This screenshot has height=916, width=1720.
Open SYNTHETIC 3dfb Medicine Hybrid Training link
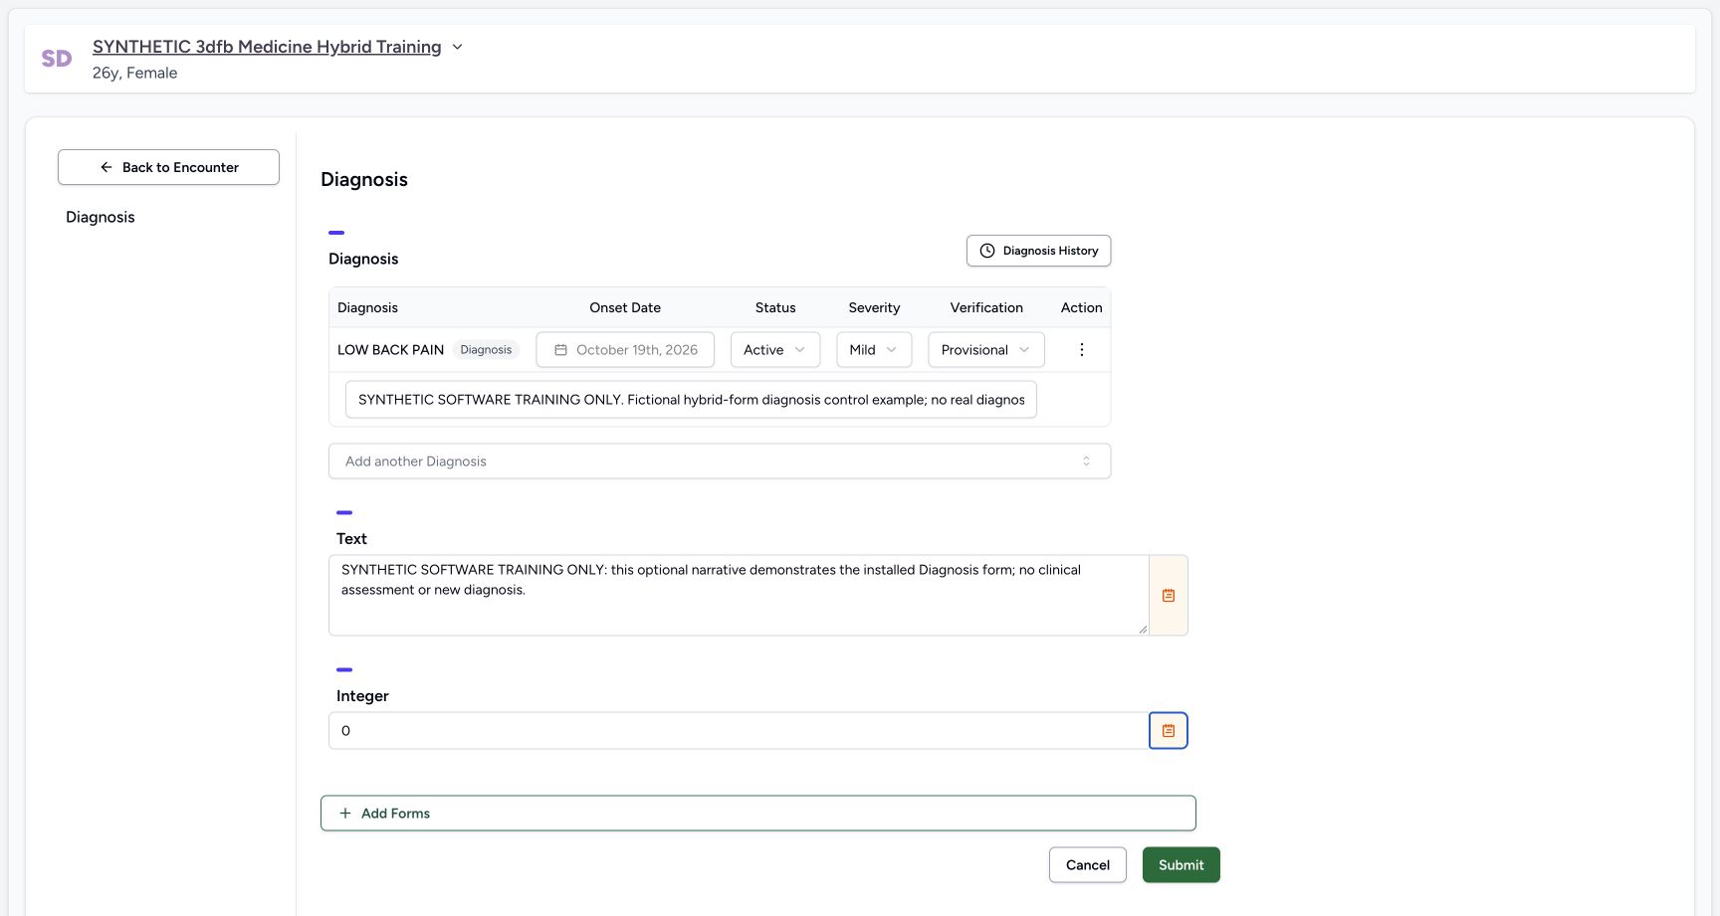click(x=267, y=47)
